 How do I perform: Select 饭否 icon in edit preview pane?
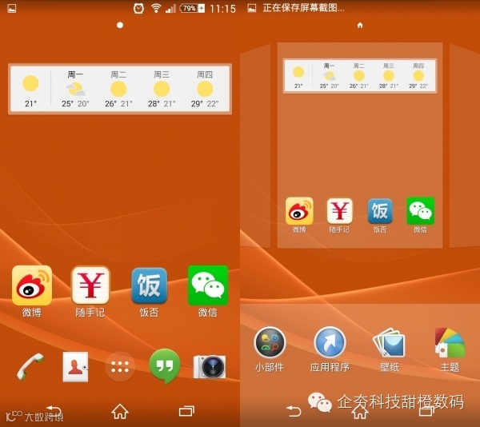tap(380, 215)
